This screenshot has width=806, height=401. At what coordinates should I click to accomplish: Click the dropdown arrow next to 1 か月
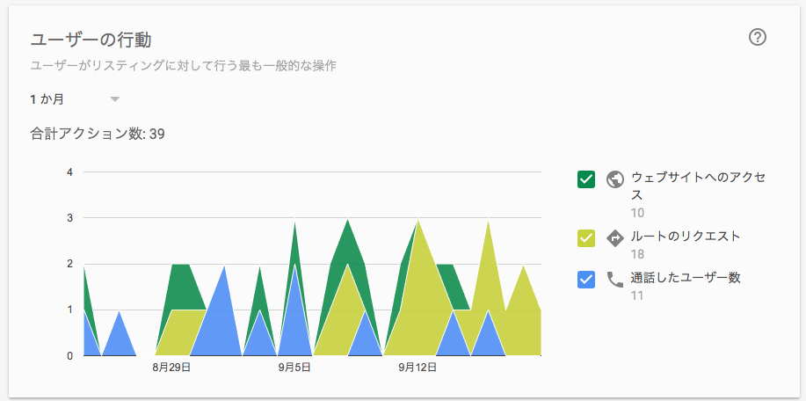pos(115,99)
